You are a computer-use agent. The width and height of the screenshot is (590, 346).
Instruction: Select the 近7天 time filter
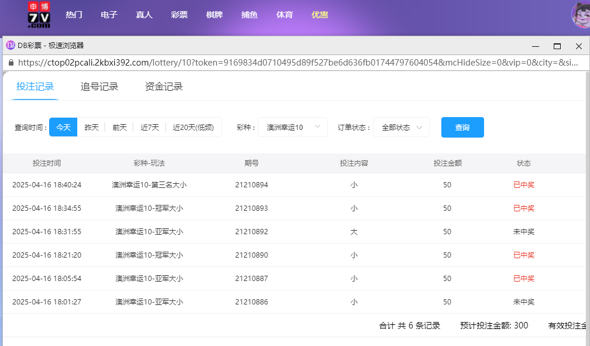click(x=149, y=127)
